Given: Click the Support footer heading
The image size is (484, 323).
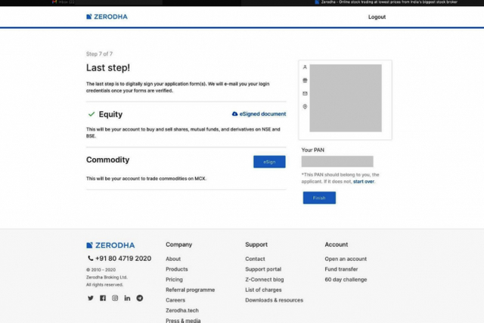Looking at the screenshot, I should point(256,244).
